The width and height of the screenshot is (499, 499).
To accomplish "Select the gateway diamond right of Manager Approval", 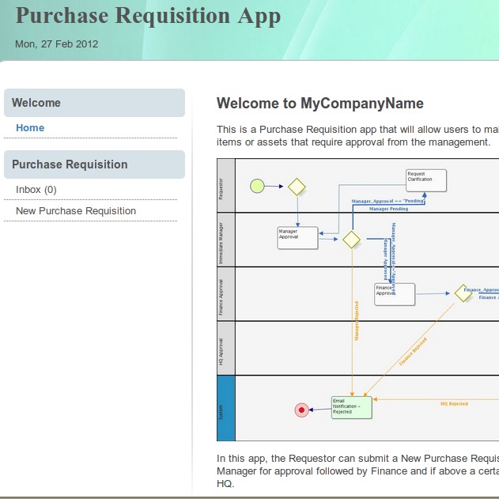I will point(351,240).
